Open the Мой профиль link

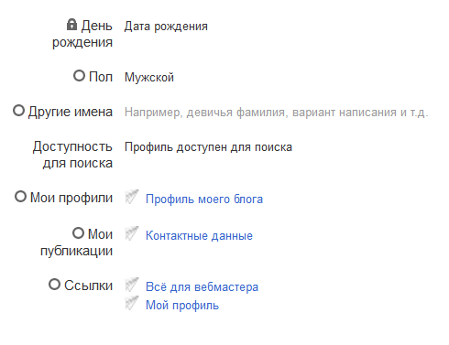[182, 305]
